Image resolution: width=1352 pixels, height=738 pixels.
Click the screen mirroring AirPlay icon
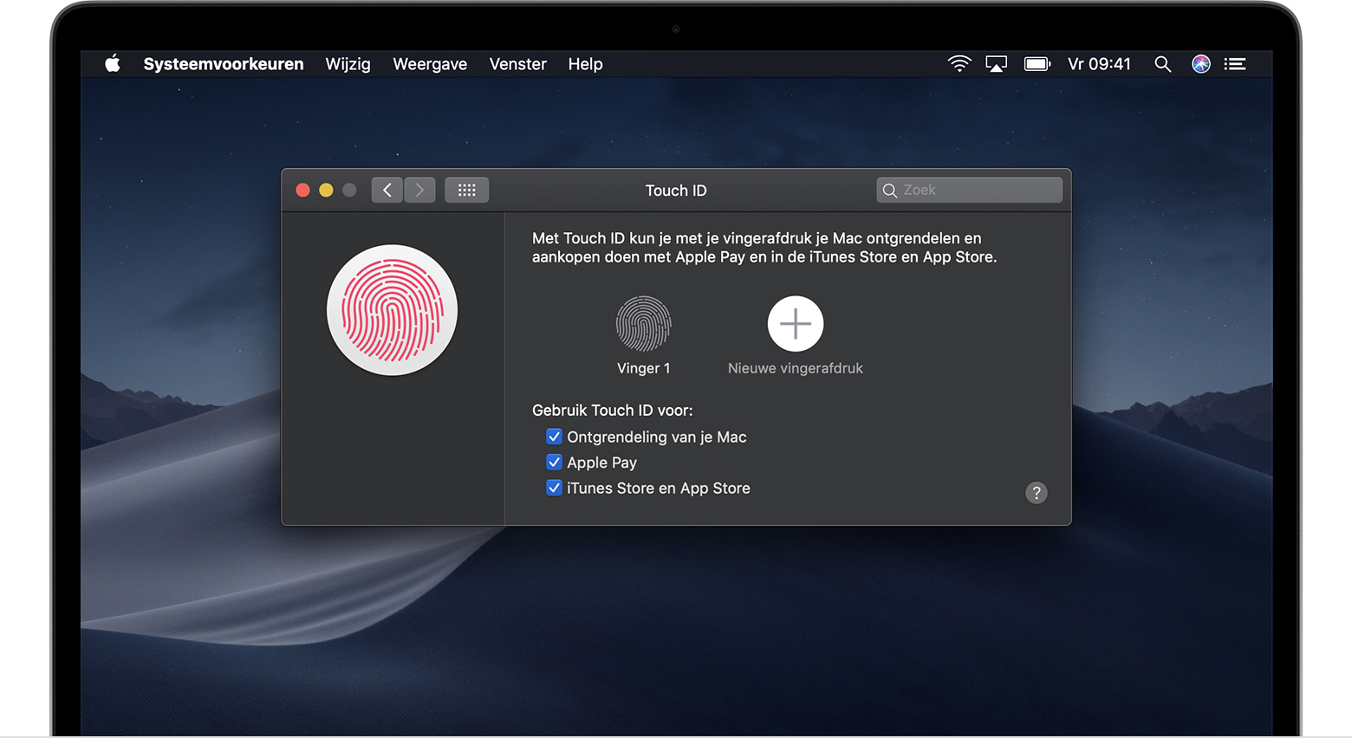[x=997, y=63]
